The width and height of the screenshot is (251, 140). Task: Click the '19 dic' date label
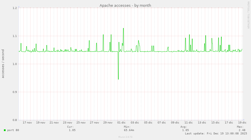[242, 123]
